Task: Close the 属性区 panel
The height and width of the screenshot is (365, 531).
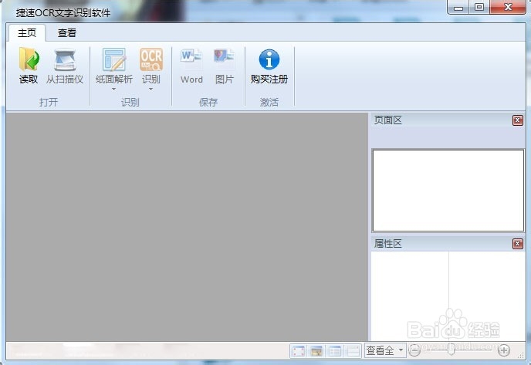Action: pyautogui.click(x=517, y=244)
